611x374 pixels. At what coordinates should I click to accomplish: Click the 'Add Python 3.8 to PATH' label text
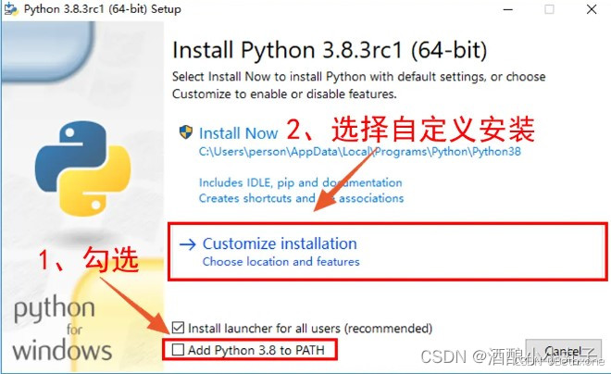[x=256, y=350]
